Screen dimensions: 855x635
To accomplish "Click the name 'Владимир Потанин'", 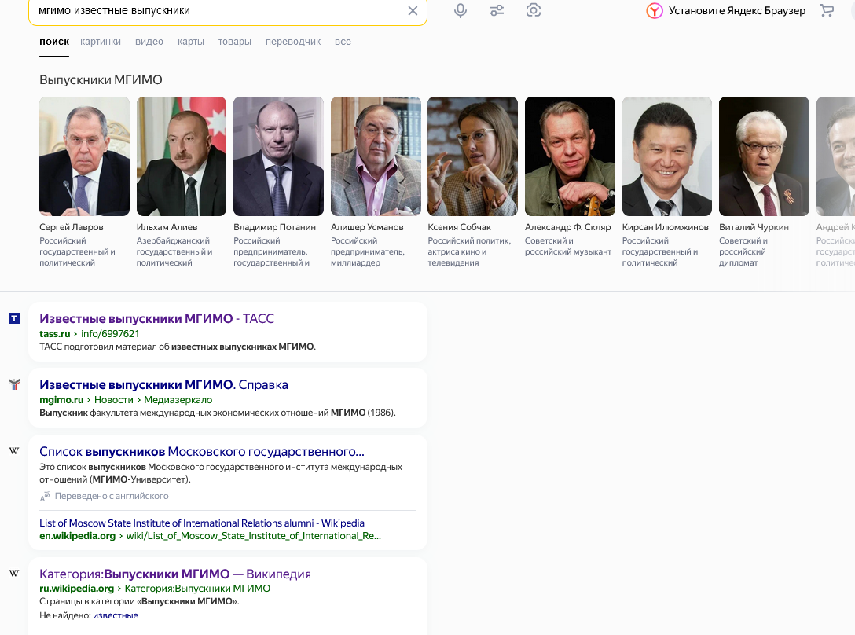I will click(x=275, y=227).
